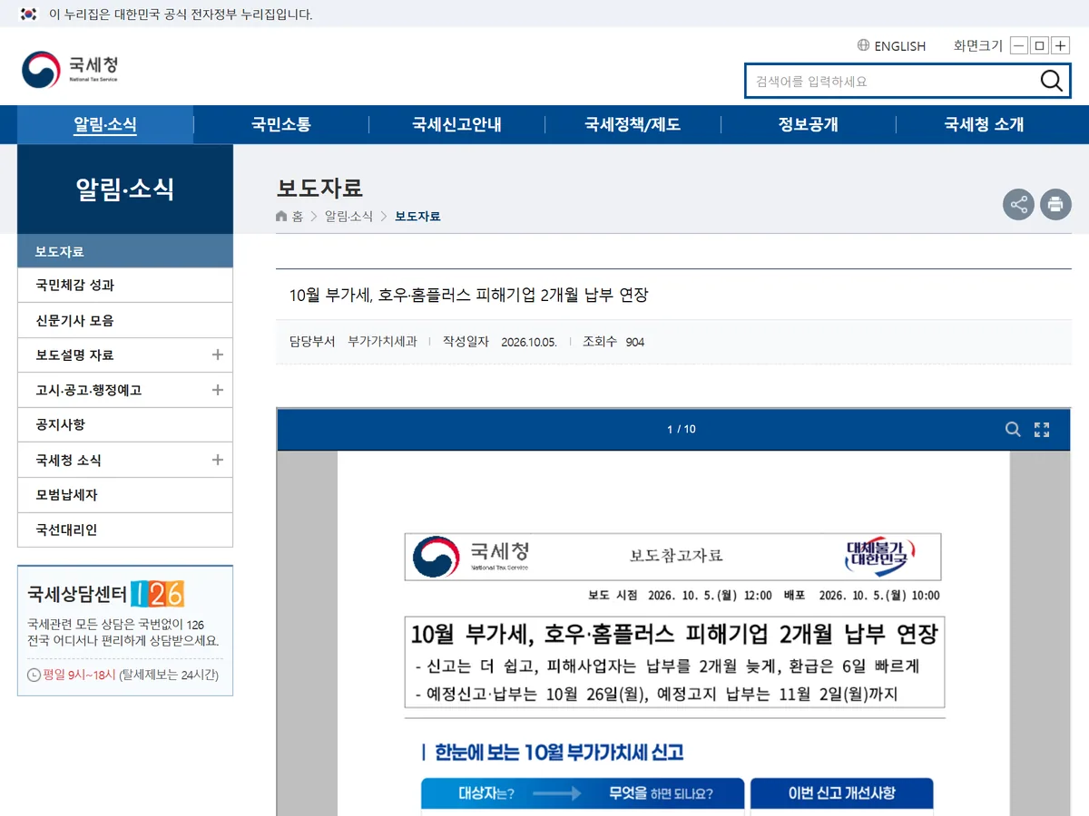Viewport: 1089px width, 816px height.
Task: Expand the 고시·공고·행정예고 submenu
Action: click(217, 390)
